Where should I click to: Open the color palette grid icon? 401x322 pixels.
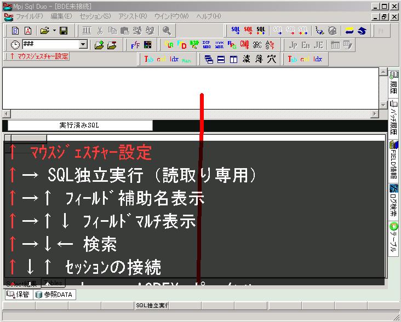(x=147, y=45)
